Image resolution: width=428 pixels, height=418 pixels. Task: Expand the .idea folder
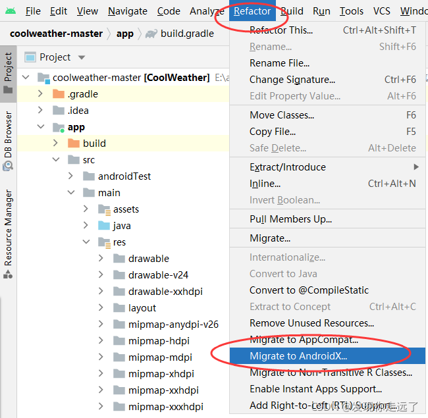click(x=40, y=110)
